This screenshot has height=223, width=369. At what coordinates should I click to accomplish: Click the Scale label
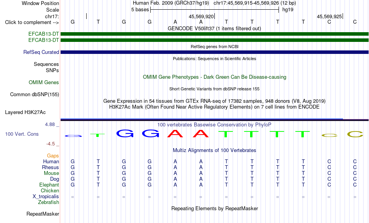coord(52,10)
